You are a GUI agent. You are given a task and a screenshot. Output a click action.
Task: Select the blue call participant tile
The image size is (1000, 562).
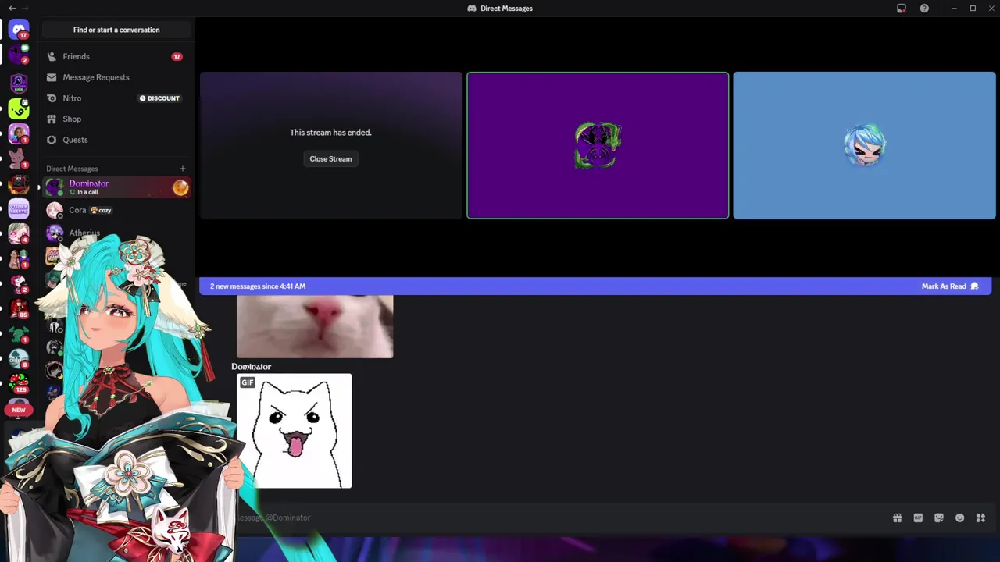pyautogui.click(x=864, y=145)
